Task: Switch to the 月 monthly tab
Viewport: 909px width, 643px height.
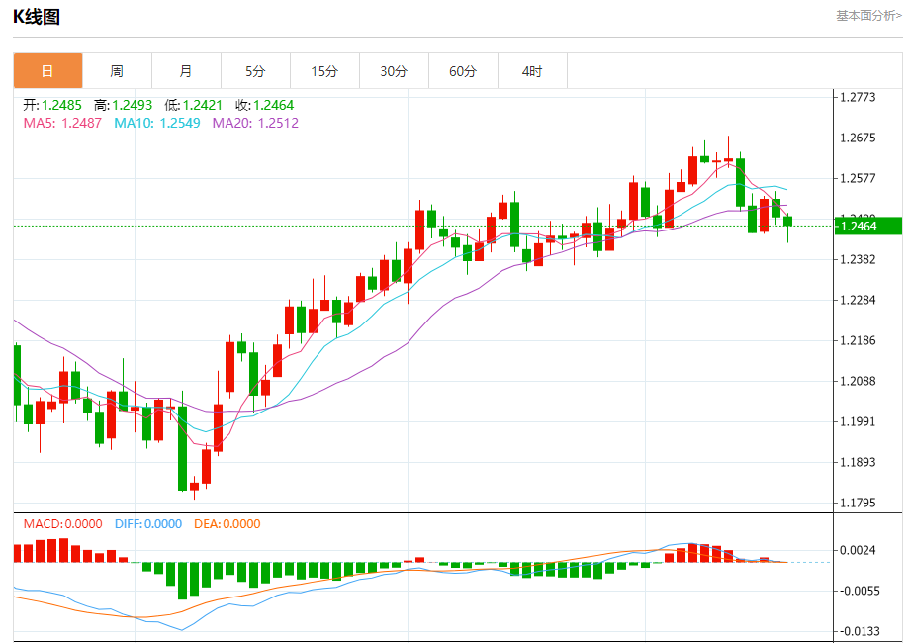Action: pos(186,71)
